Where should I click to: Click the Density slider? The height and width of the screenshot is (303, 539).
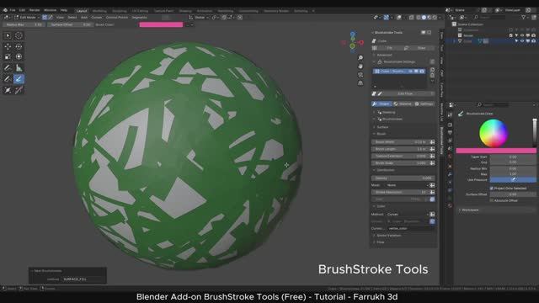403,178
